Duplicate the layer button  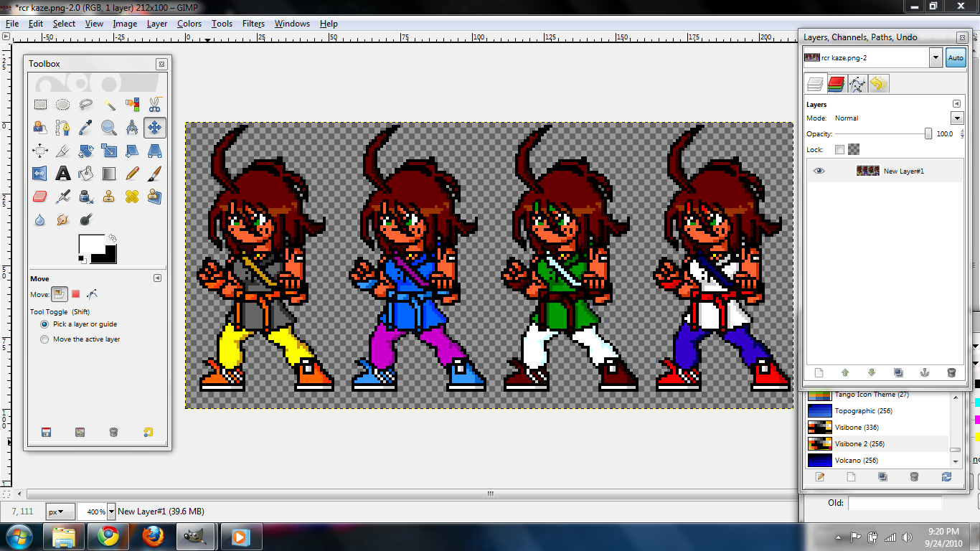(x=898, y=372)
